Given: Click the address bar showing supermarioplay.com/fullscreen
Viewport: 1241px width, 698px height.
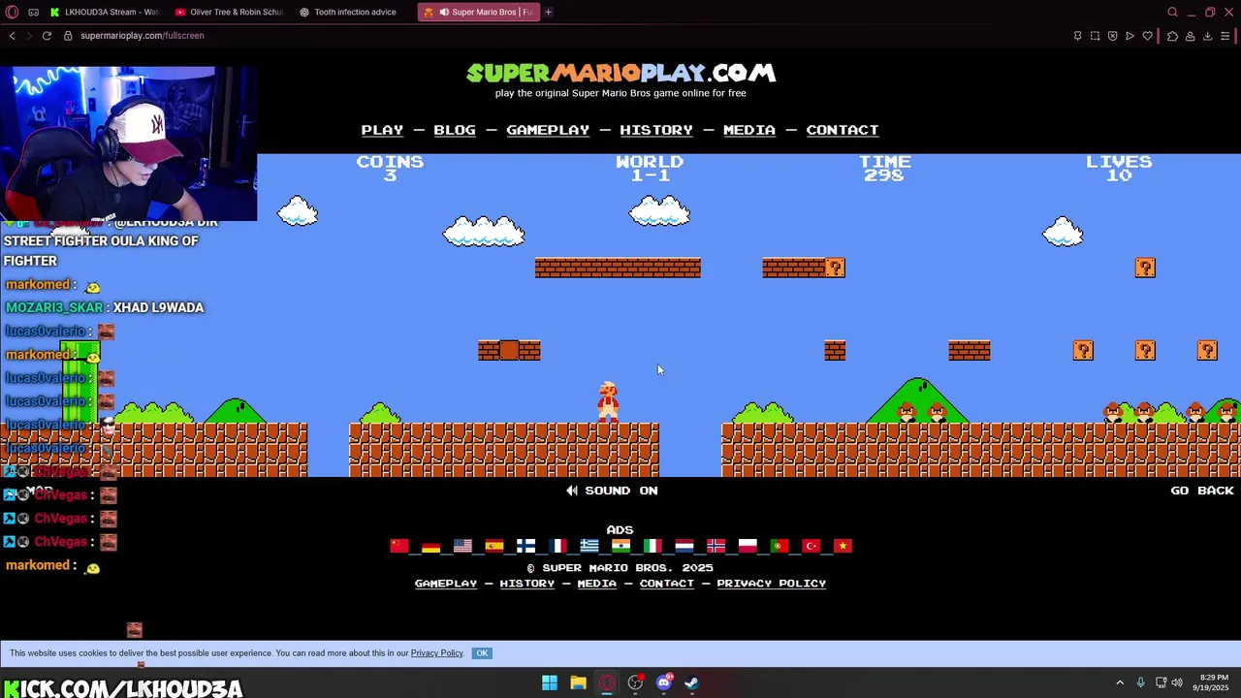Looking at the screenshot, I should pos(143,36).
